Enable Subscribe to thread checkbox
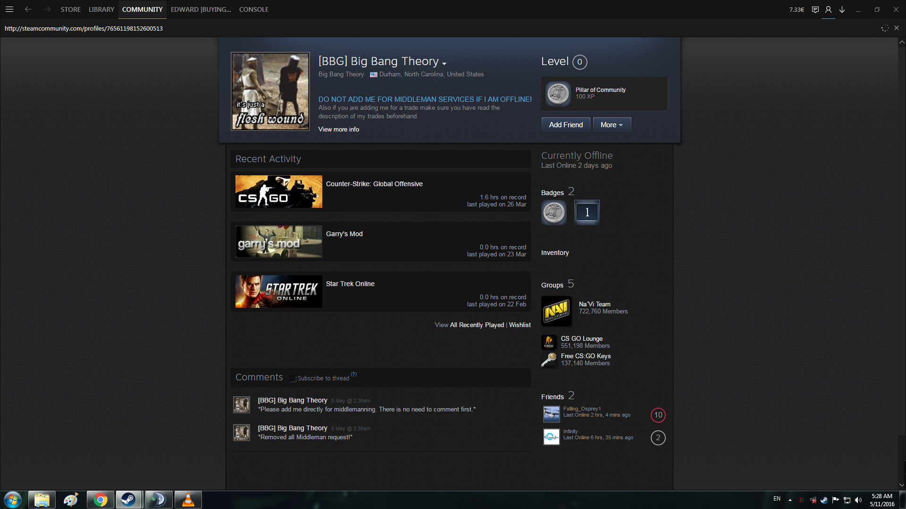Viewport: 906px width, 509px height. pos(293,378)
